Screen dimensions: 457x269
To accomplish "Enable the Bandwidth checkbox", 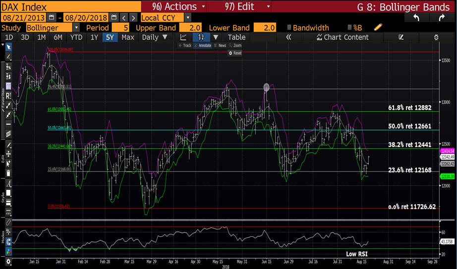I will (x=289, y=27).
